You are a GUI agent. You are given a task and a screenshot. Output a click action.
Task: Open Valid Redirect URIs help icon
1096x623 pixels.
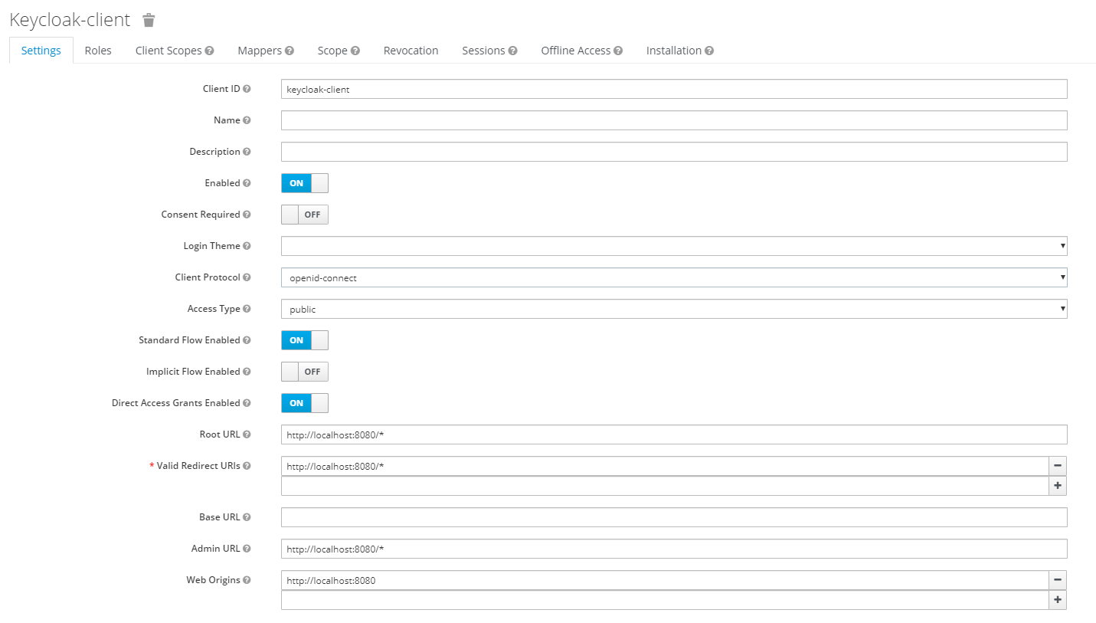point(247,466)
